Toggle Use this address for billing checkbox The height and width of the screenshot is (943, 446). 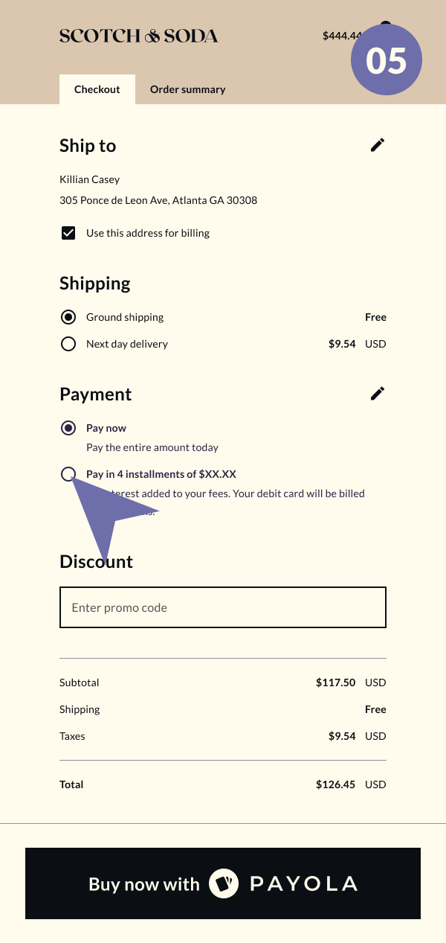[x=68, y=233]
